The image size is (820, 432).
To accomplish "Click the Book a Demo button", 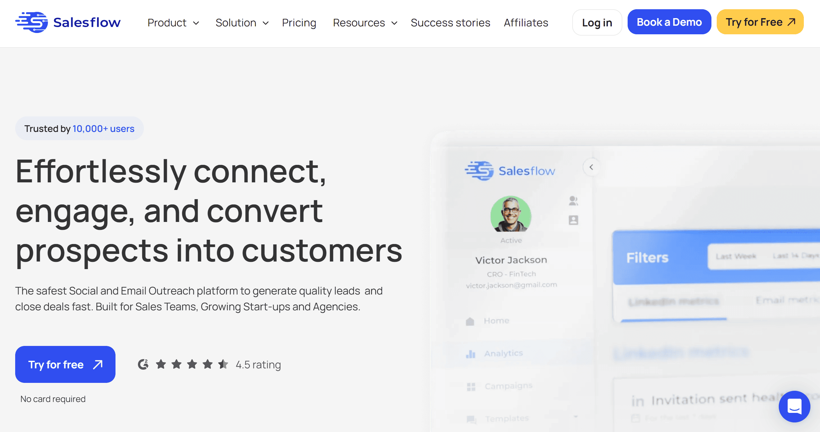I will pos(669,22).
